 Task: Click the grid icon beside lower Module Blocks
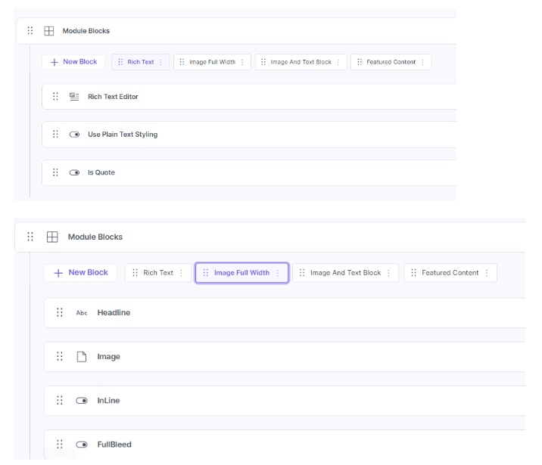(52, 237)
